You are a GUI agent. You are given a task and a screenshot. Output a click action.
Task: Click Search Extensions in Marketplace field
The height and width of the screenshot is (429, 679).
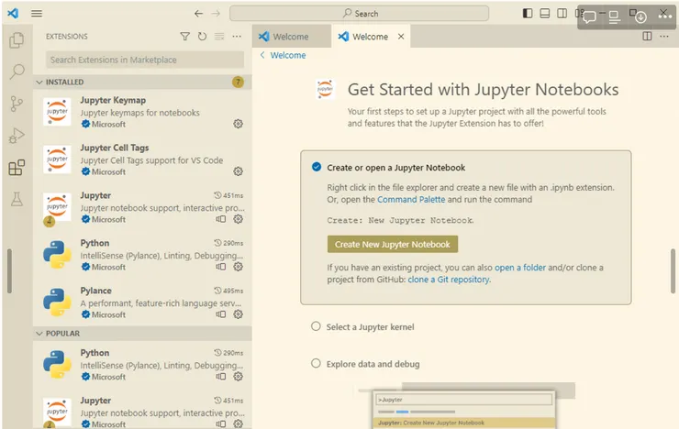pyautogui.click(x=145, y=60)
